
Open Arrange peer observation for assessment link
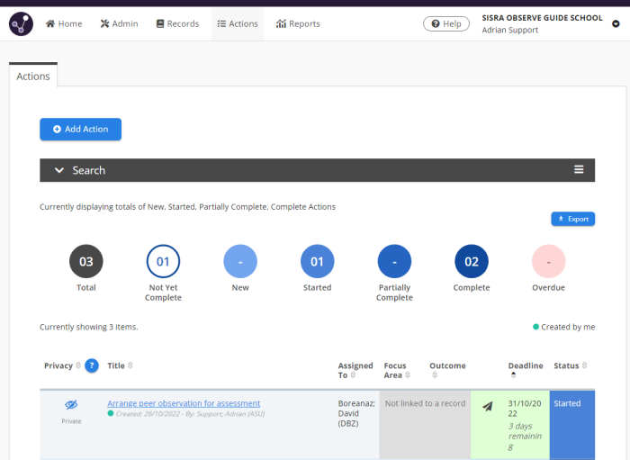[184, 403]
